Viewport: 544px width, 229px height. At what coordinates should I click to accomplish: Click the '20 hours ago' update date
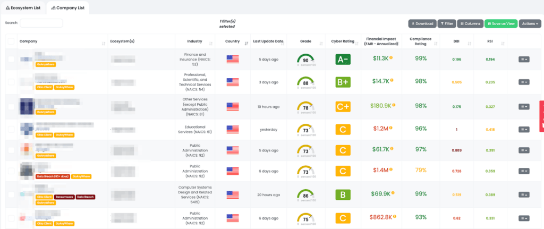(269, 195)
